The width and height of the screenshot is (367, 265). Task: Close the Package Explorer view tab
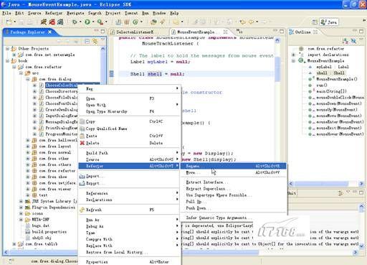pyautogui.click(x=49, y=32)
